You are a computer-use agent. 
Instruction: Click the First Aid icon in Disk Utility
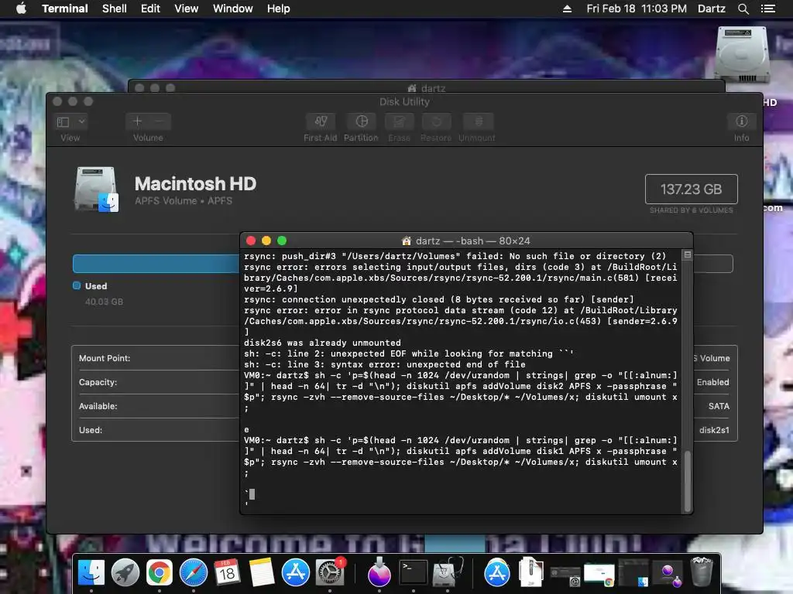click(321, 121)
